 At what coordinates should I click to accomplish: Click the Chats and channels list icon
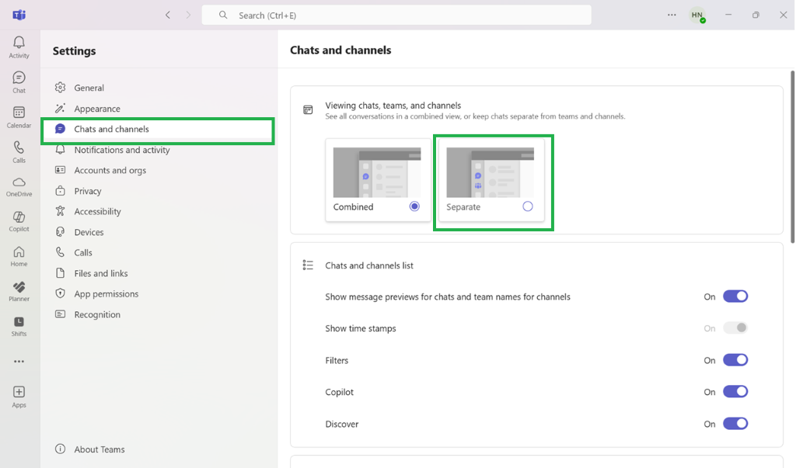tap(308, 265)
